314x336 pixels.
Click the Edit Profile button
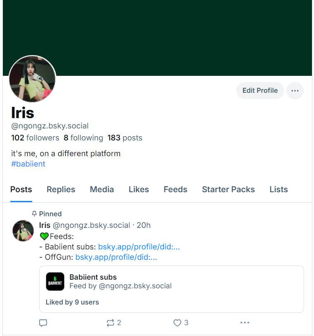260,91
